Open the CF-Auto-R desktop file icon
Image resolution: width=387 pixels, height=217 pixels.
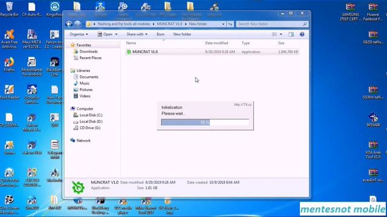click(x=32, y=10)
